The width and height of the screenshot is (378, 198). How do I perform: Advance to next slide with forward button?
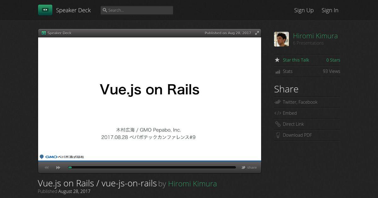click(x=58, y=168)
